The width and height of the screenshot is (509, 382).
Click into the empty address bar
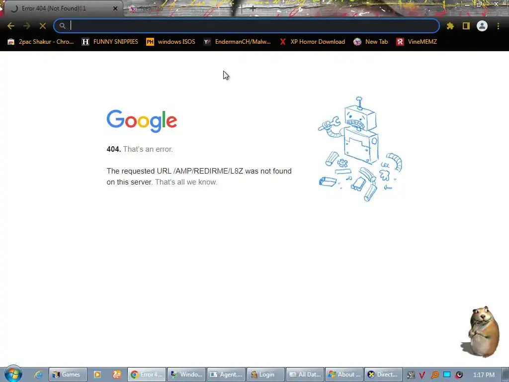tap(247, 26)
